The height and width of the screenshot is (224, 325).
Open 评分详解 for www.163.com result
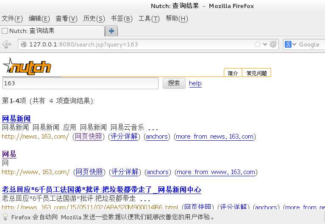point(125,172)
